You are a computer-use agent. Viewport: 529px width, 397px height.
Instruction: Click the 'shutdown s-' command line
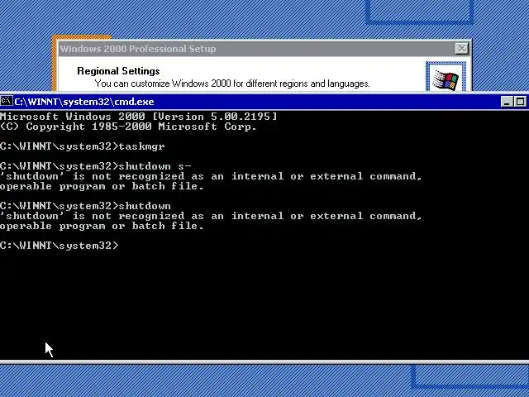coord(96,166)
